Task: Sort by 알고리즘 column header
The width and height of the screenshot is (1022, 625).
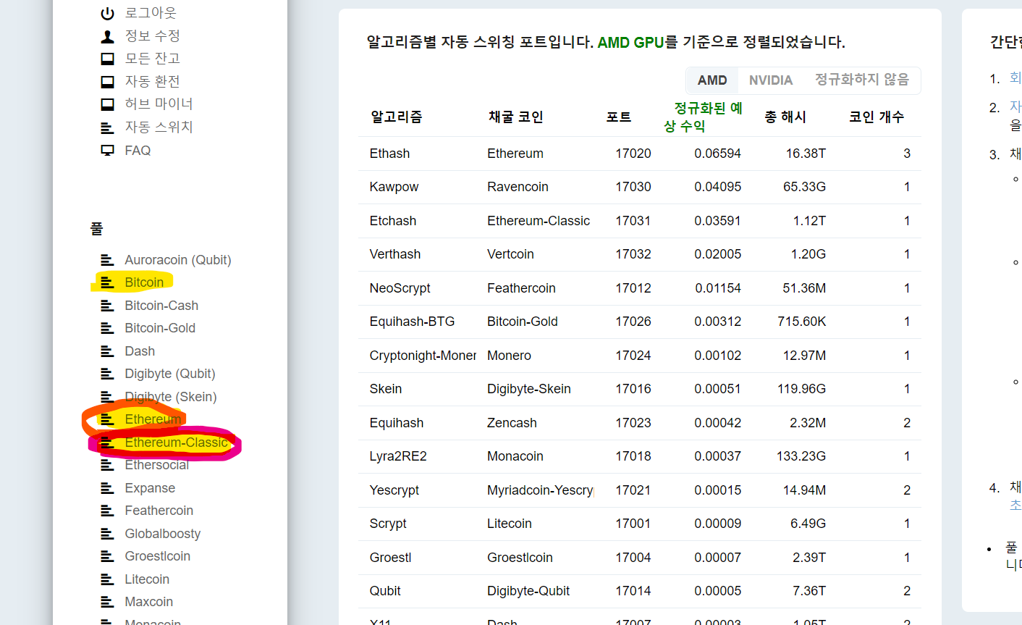Action: 396,117
